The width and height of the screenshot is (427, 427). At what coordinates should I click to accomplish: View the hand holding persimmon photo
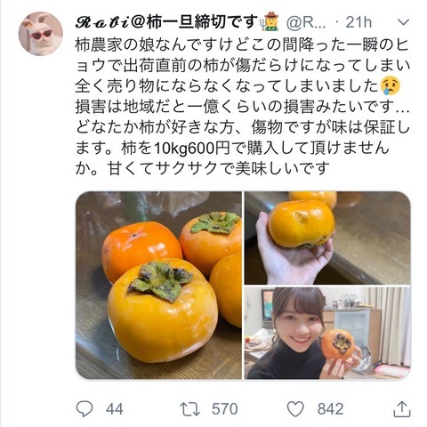tap(327, 238)
